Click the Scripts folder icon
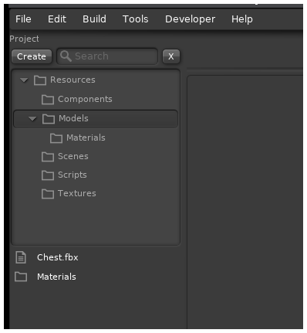 click(x=48, y=175)
